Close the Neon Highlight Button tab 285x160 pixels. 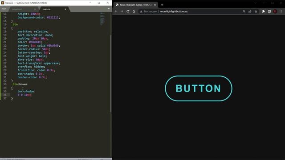tap(155, 5)
